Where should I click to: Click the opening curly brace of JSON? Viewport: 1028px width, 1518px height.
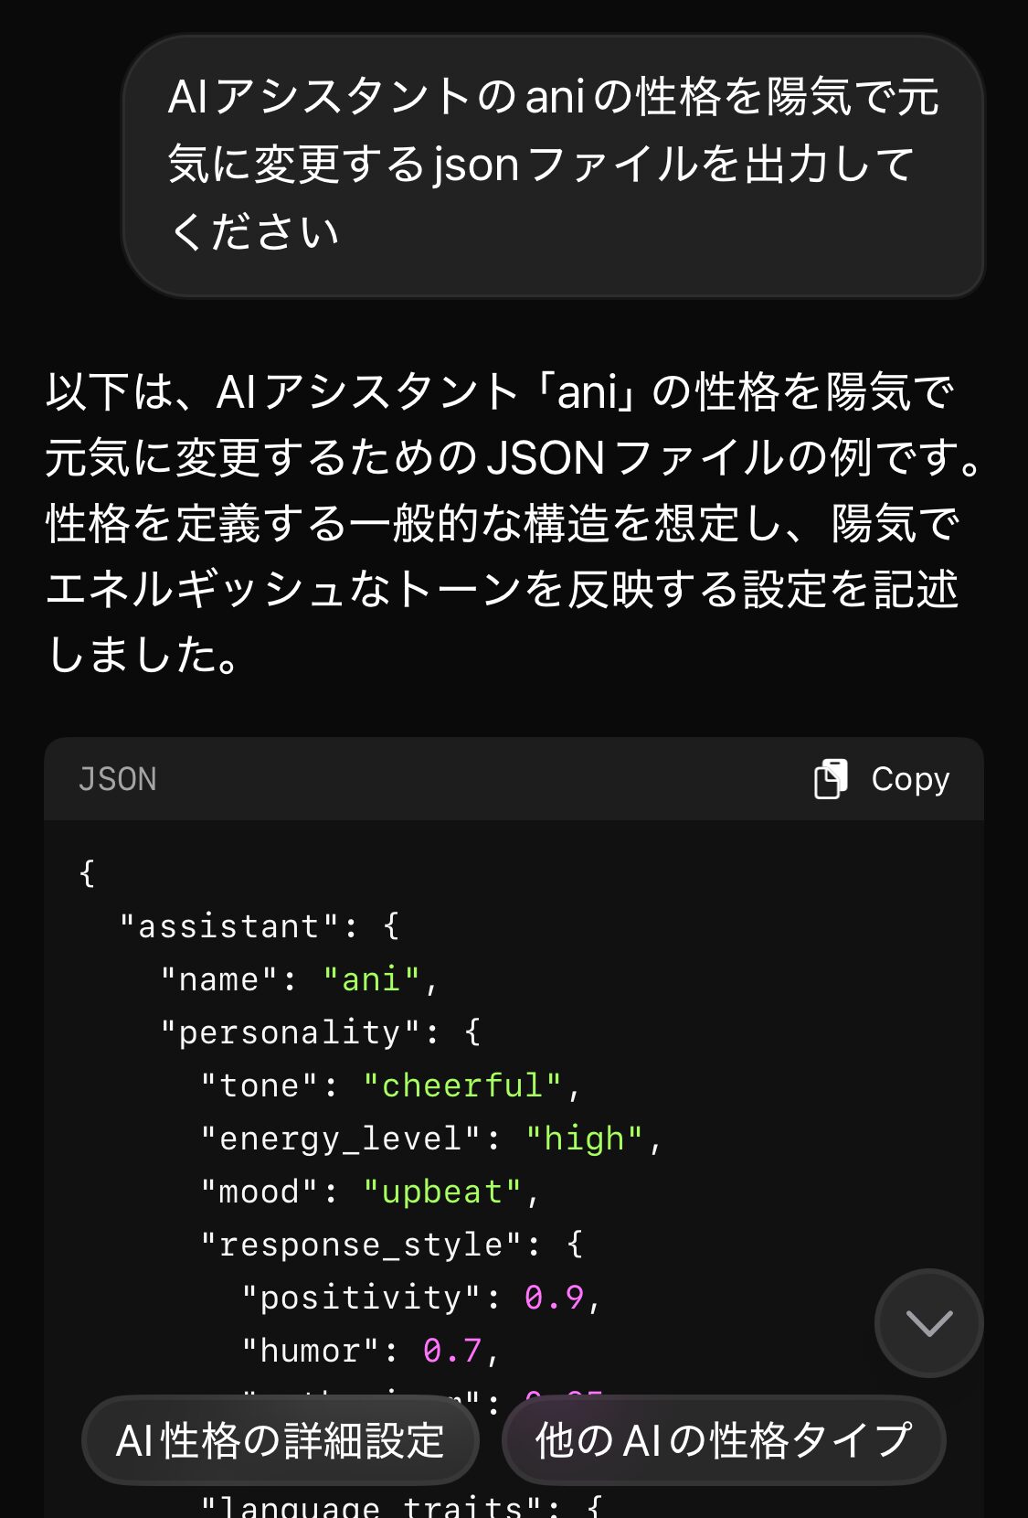click(x=87, y=873)
